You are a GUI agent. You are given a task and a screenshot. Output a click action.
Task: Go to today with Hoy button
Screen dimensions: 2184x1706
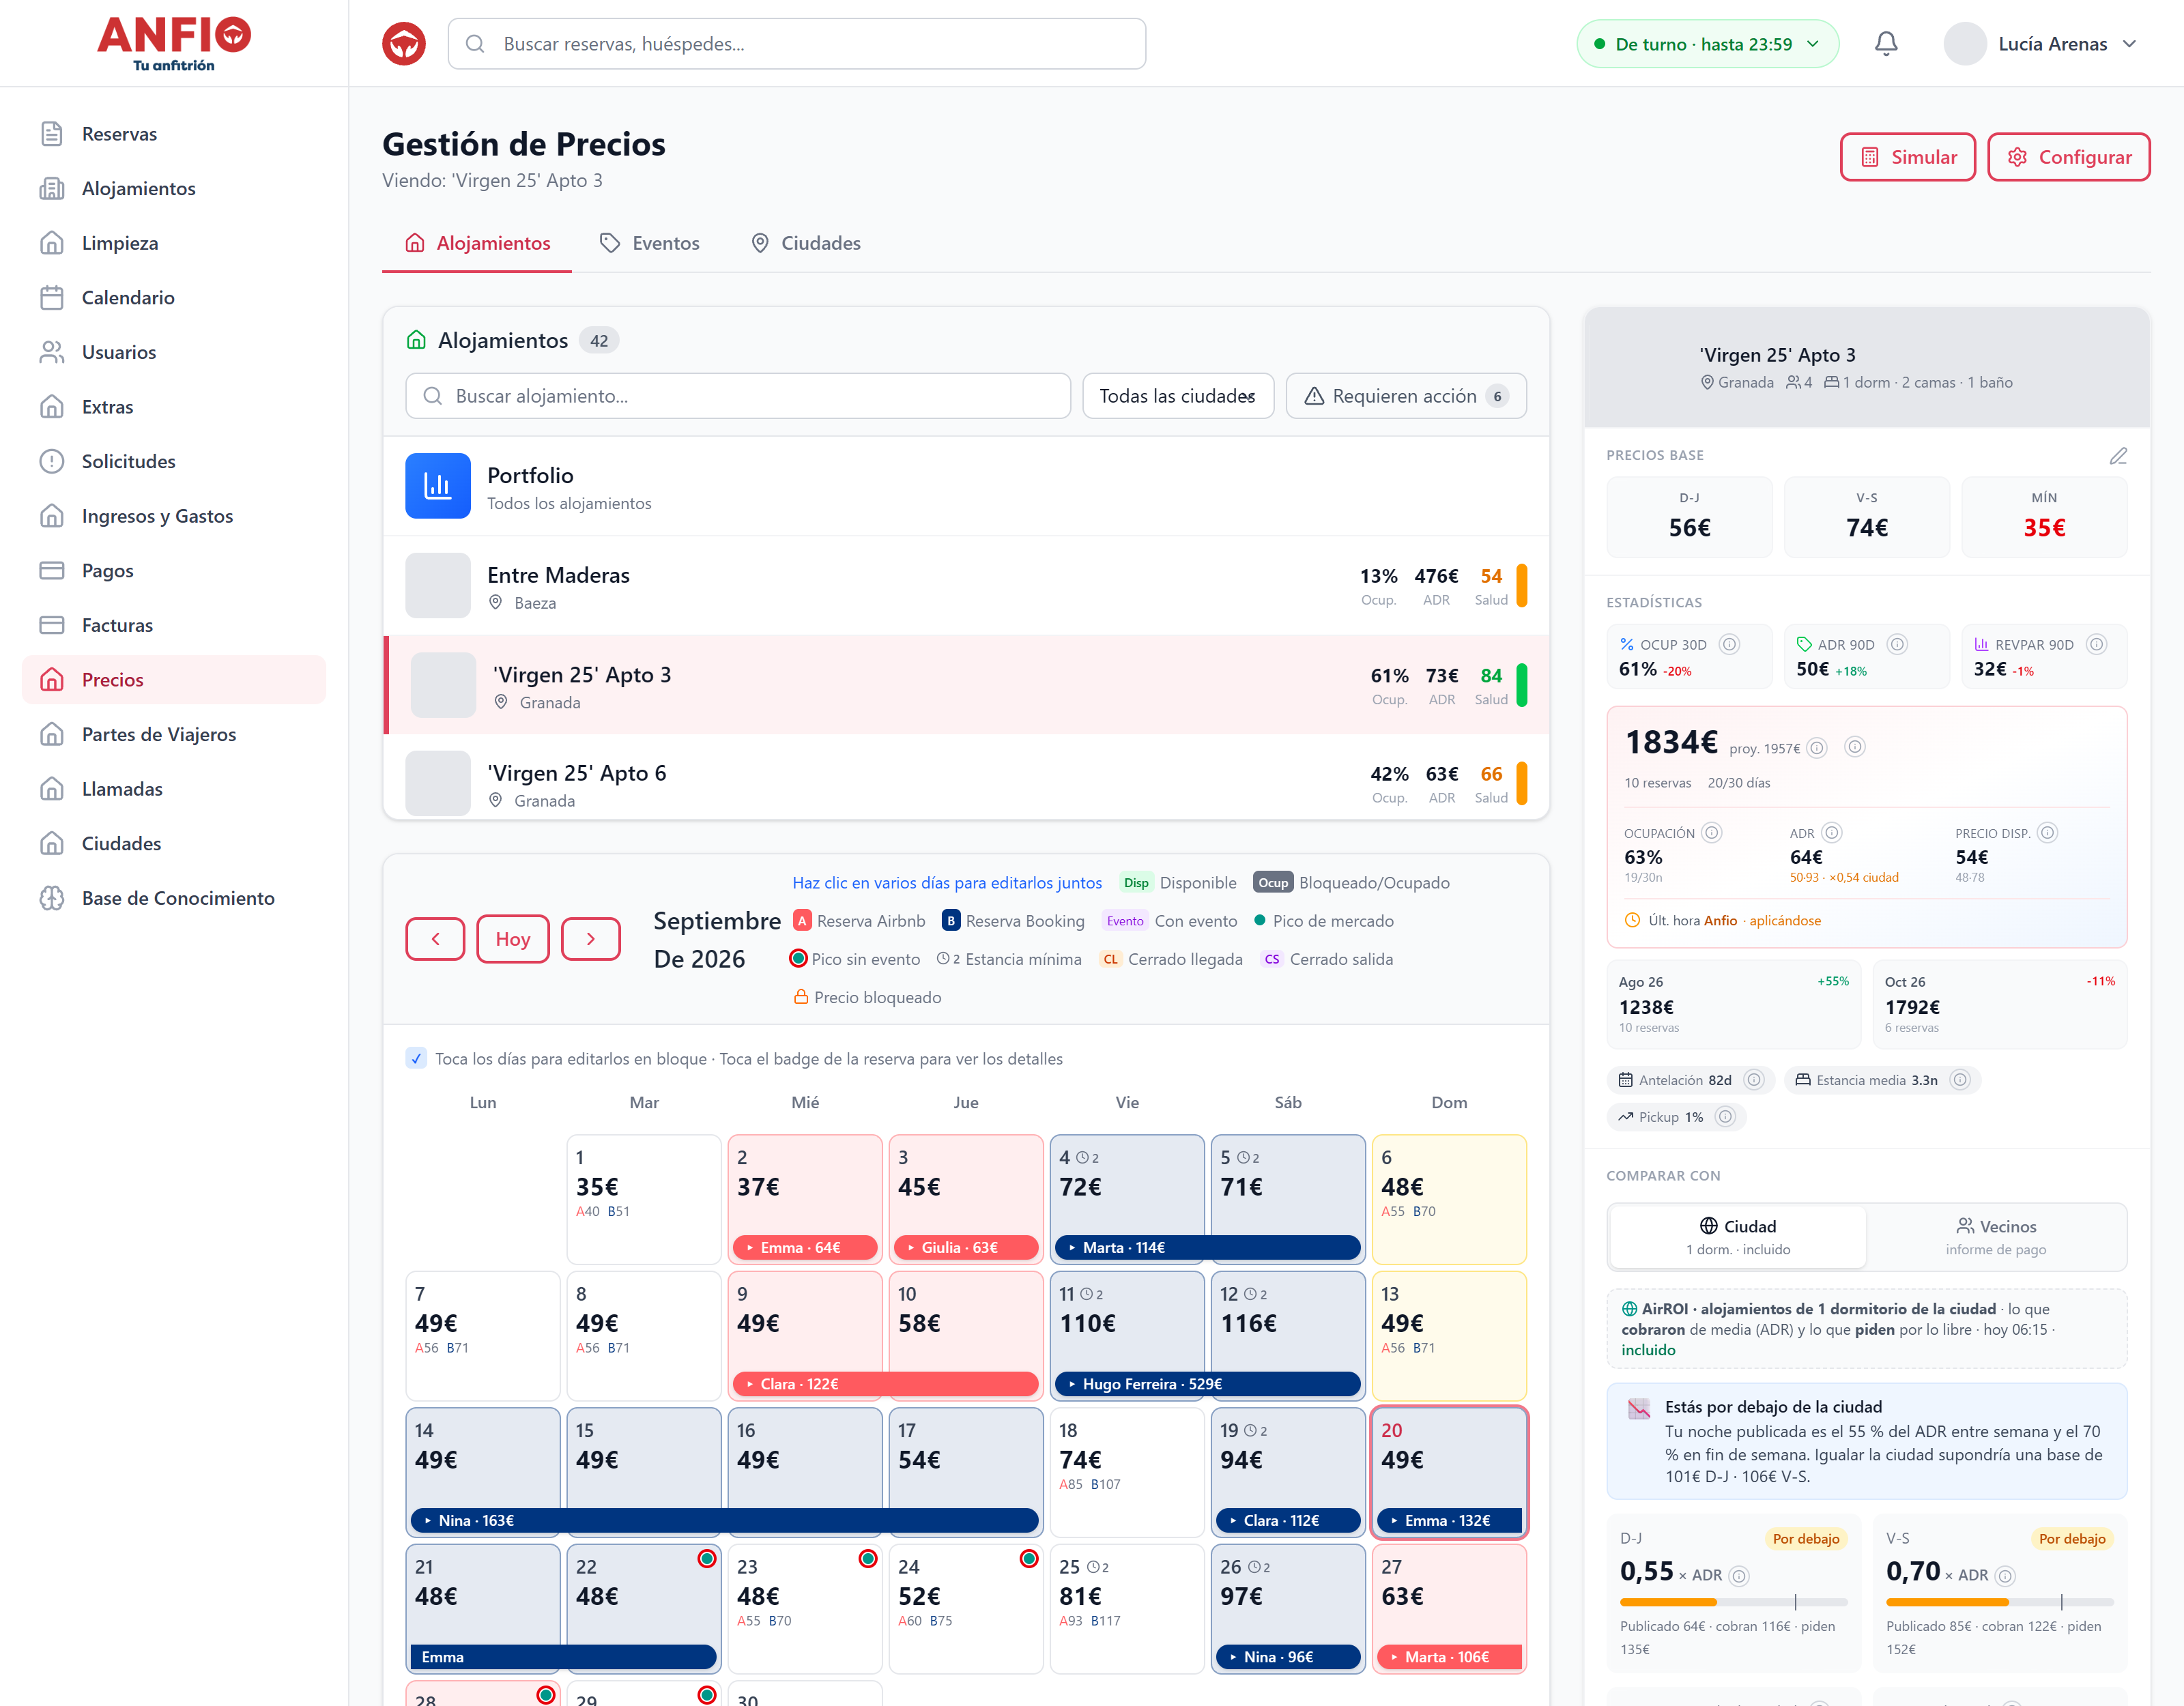coord(513,939)
